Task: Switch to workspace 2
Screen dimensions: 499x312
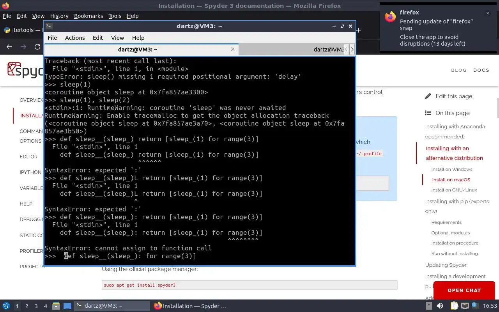Action: pos(27,306)
